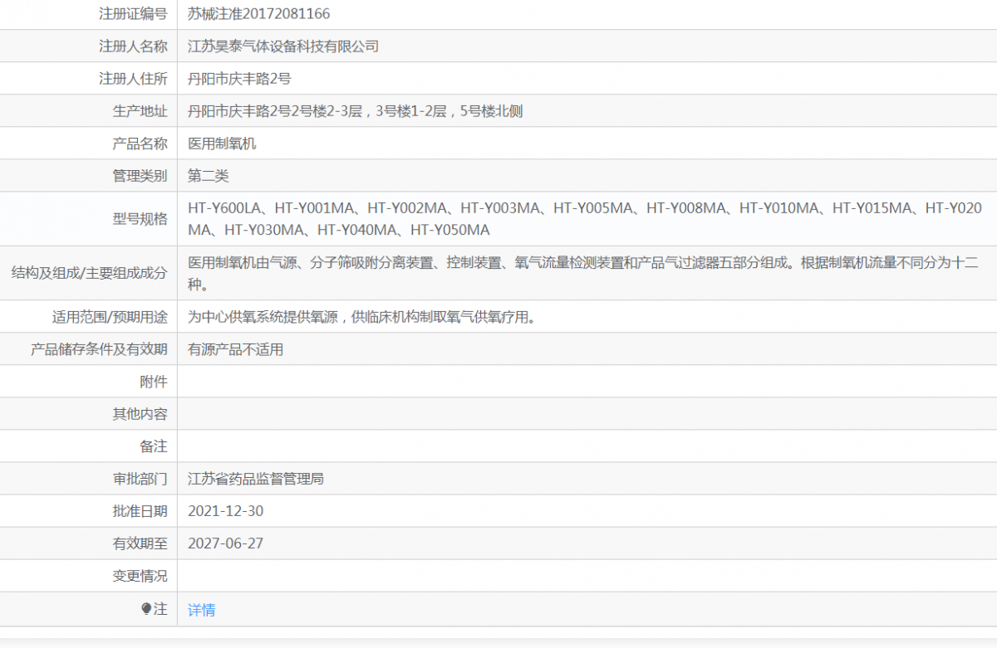Screen dimensions: 997x648
Task: Select approving authority 江苏省药品监督管理局
Action: (256, 479)
